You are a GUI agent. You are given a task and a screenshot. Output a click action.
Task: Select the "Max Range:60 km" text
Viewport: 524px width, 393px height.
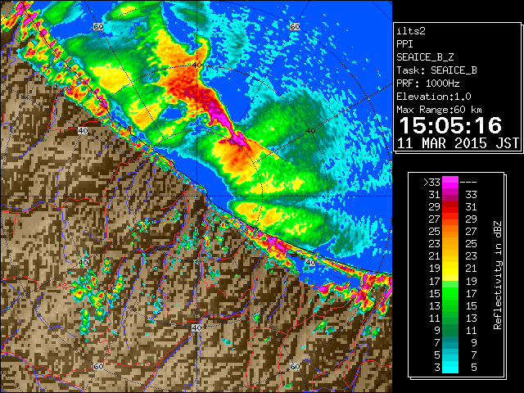pos(439,110)
